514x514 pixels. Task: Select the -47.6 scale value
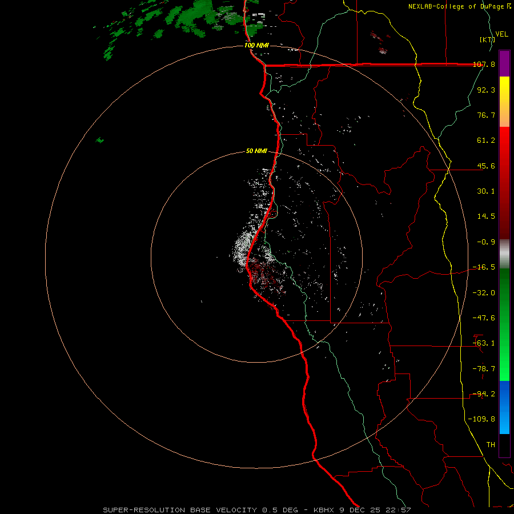click(484, 318)
